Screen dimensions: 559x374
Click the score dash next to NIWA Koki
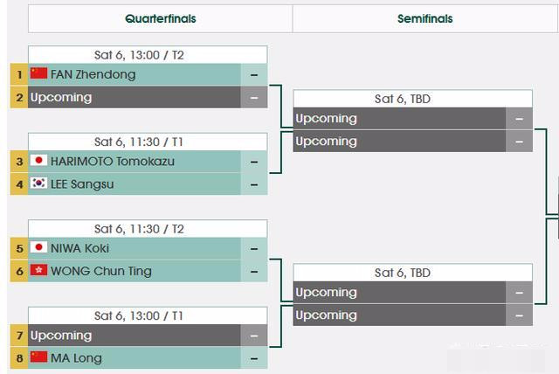pos(254,248)
